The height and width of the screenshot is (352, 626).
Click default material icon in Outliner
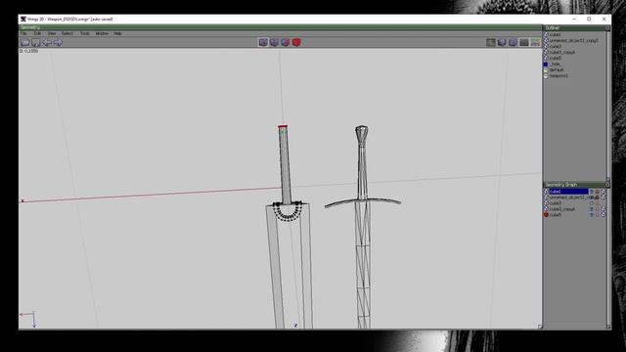pyautogui.click(x=546, y=69)
